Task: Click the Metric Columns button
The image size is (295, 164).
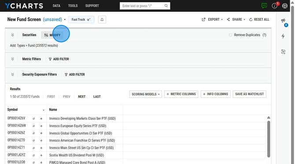Action: 181,94
